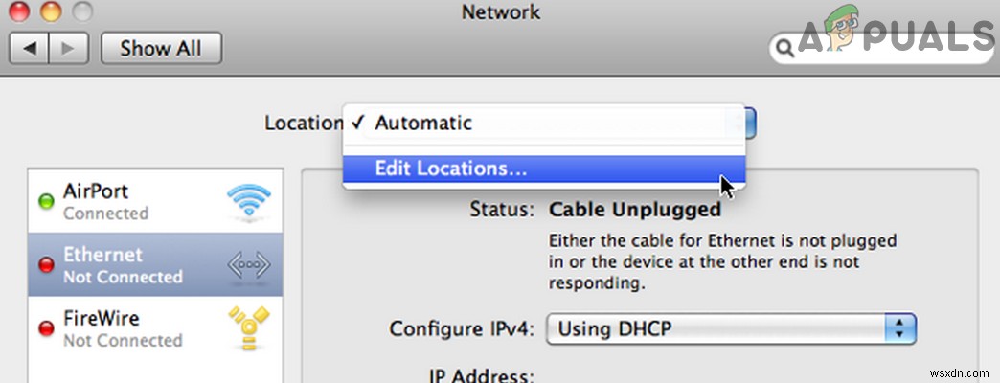Click AirPort's green status indicator dot

pyautogui.click(x=45, y=202)
